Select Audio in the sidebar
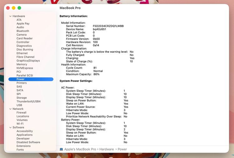 tap(20, 27)
